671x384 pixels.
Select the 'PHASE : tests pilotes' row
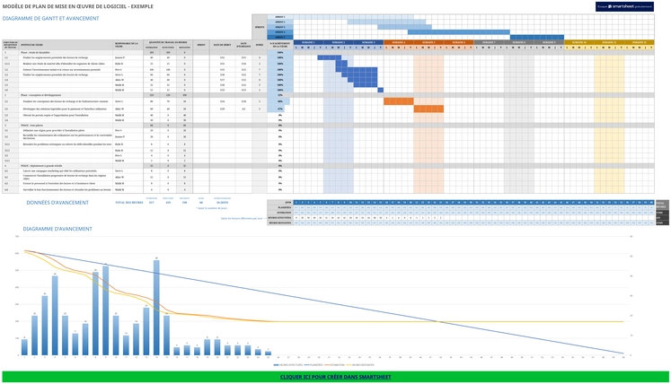(x=328, y=126)
